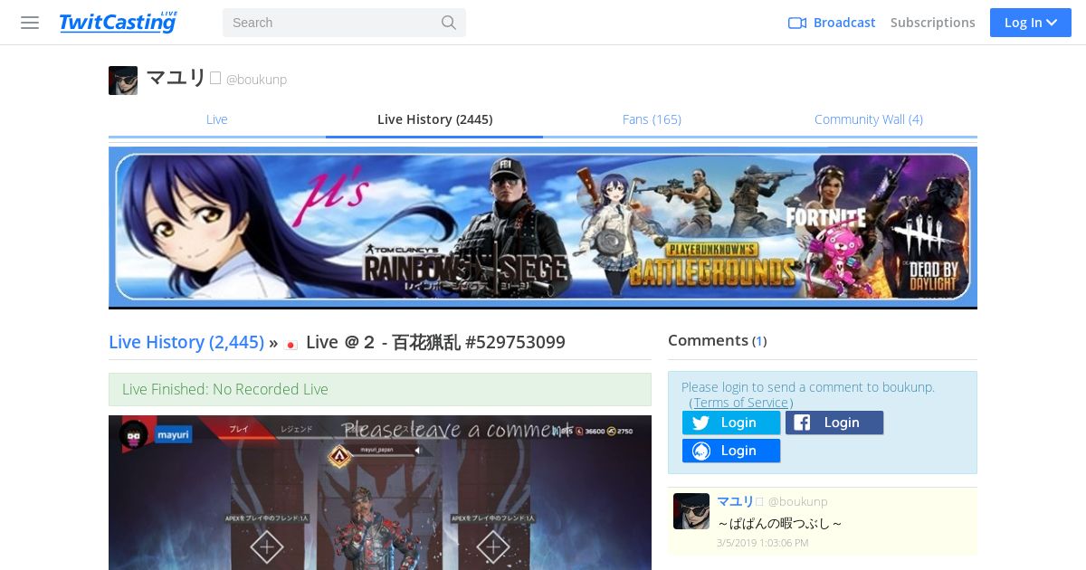Viewport: 1086px width, 570px height.
Task: Click the channel banner image
Action: (543, 227)
